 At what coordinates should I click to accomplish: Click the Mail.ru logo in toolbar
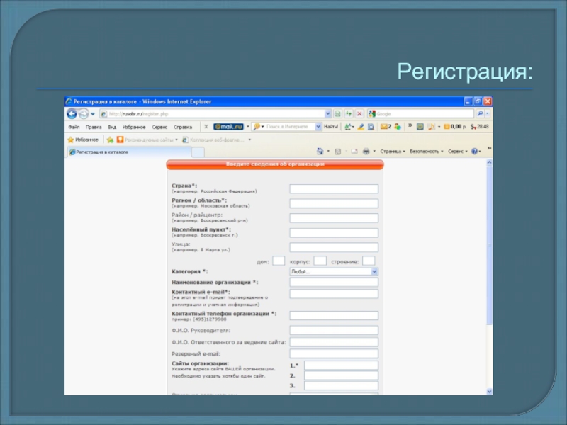(229, 127)
